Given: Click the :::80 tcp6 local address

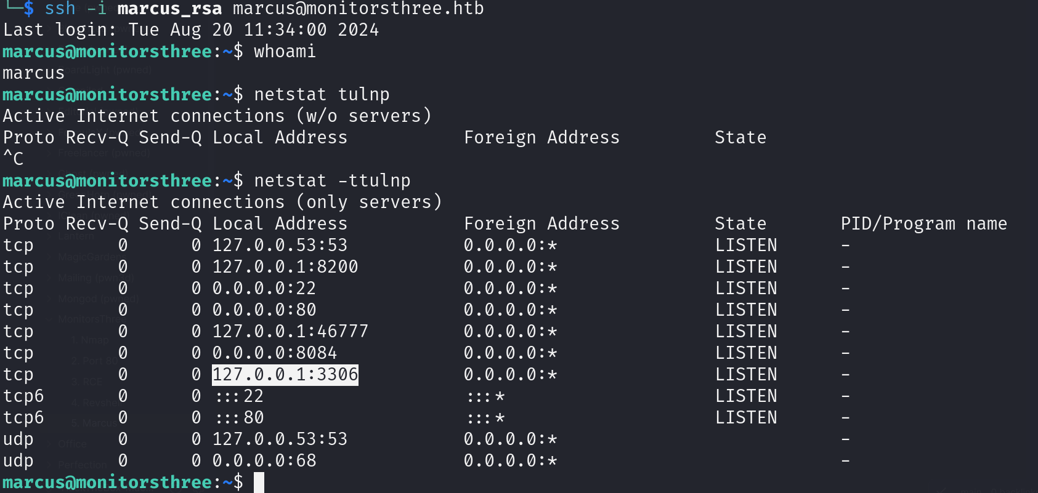Looking at the screenshot, I should pos(239,417).
